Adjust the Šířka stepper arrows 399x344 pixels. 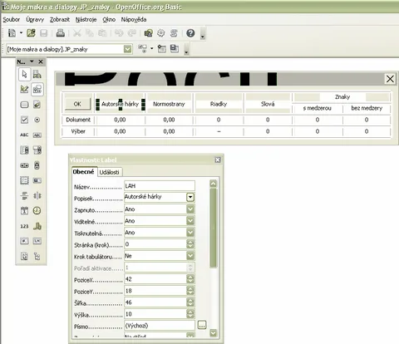[x=190, y=302]
